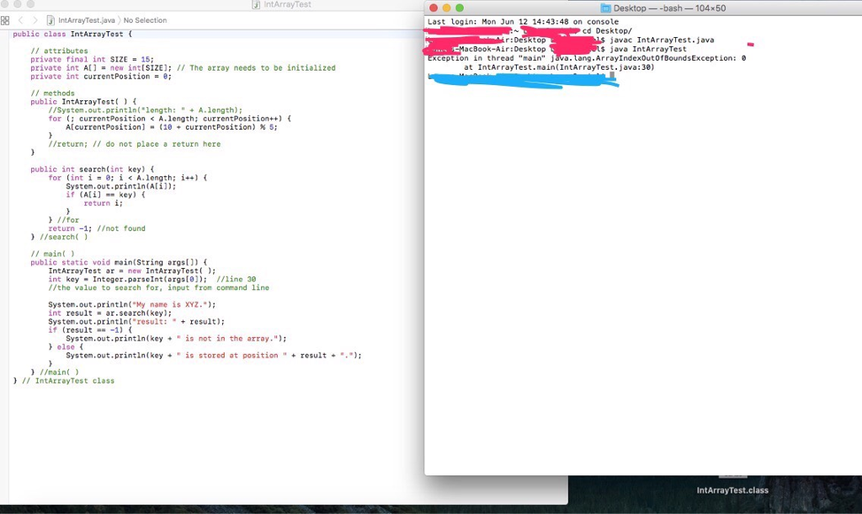The image size is (862, 514).
Task: Open the IntArrayTest.java jump bar dropdown
Action: pyautogui.click(x=87, y=20)
